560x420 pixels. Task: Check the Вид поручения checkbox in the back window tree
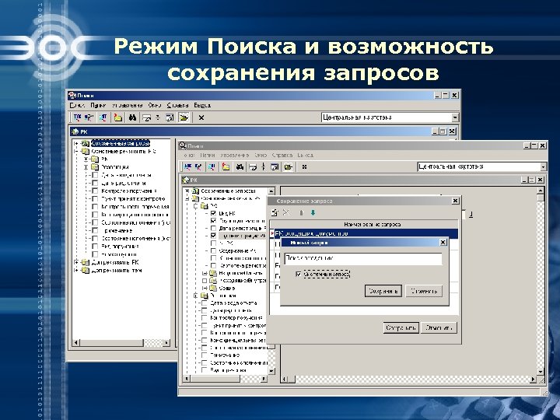(x=95, y=247)
